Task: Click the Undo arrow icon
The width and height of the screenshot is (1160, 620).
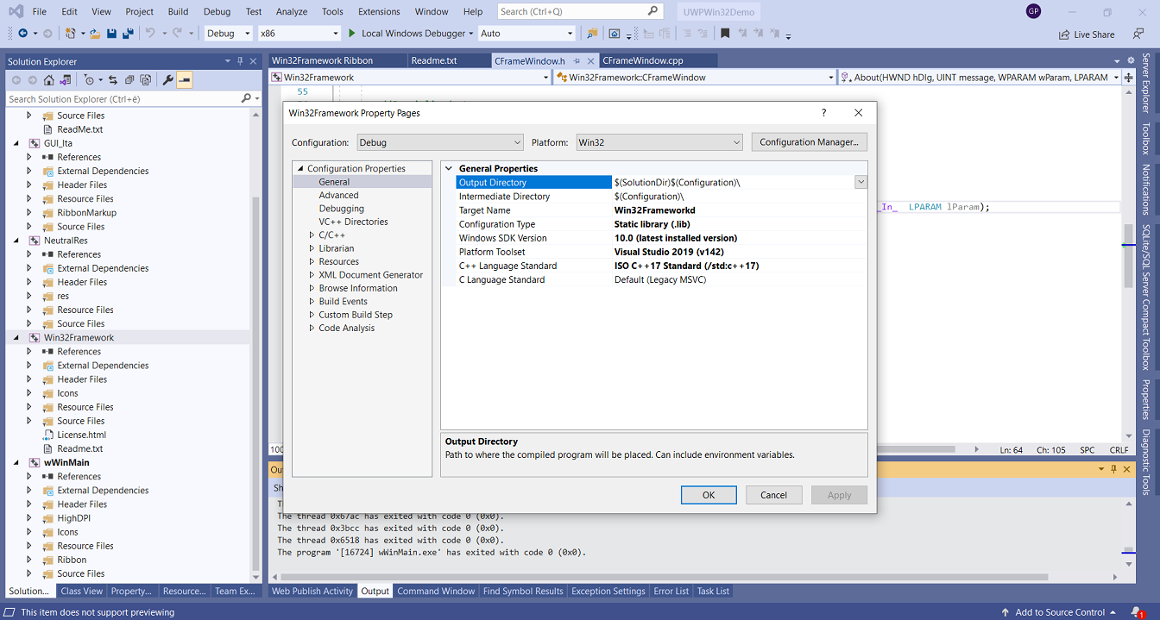Action: click(150, 34)
